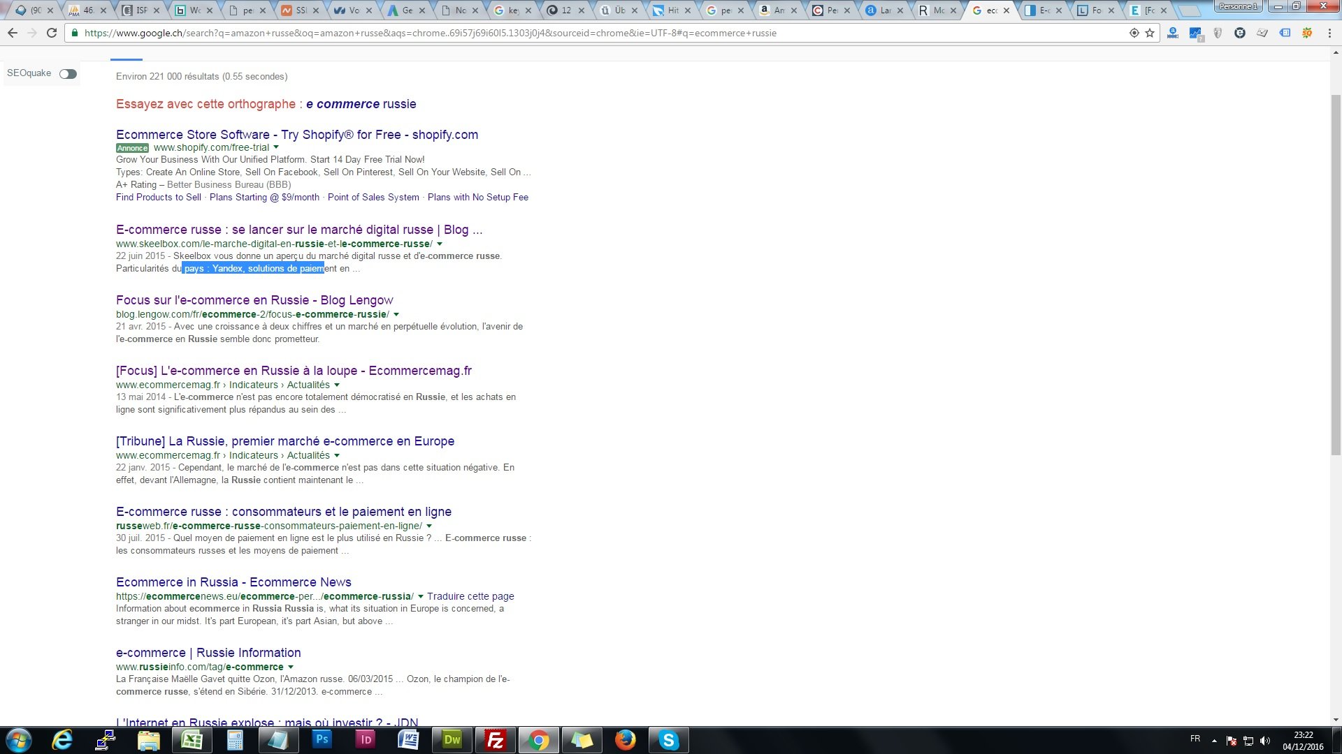Switch to the Amazon 'An' tab
1342x754 pixels.
coord(778,10)
